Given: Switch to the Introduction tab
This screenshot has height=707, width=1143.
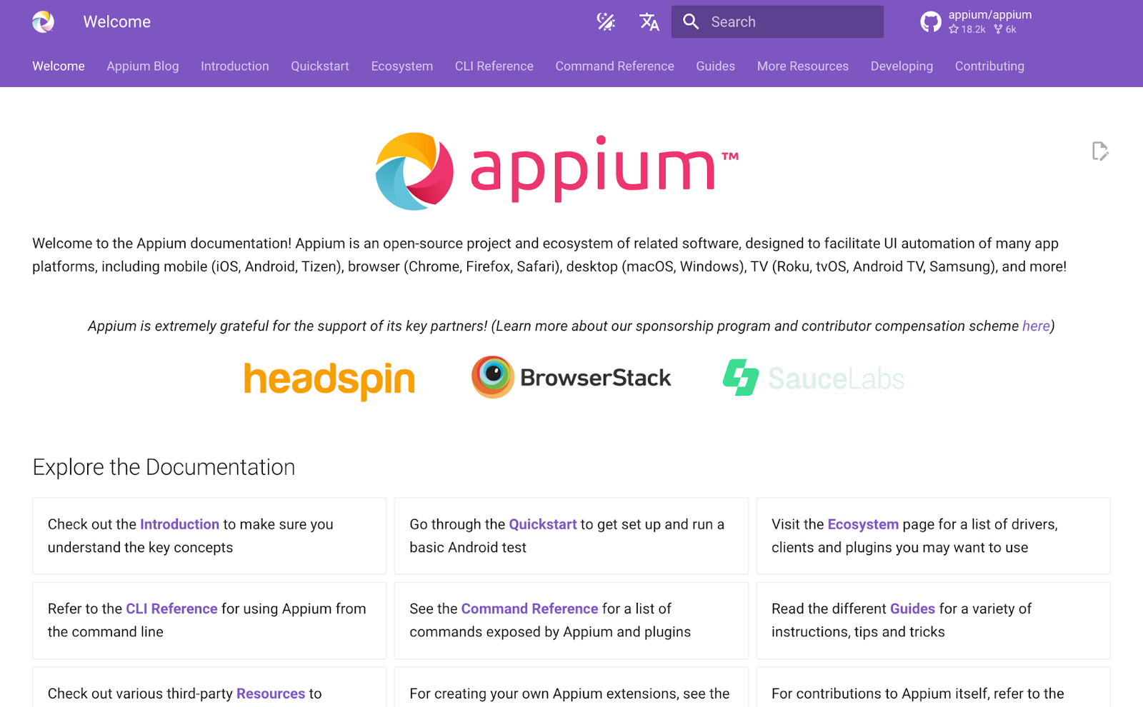Looking at the screenshot, I should coord(235,66).
